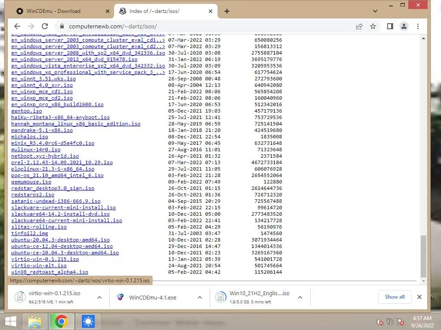Close the WinCDEmu - Download tab
This screenshot has width=441, height=330.
point(107,11)
